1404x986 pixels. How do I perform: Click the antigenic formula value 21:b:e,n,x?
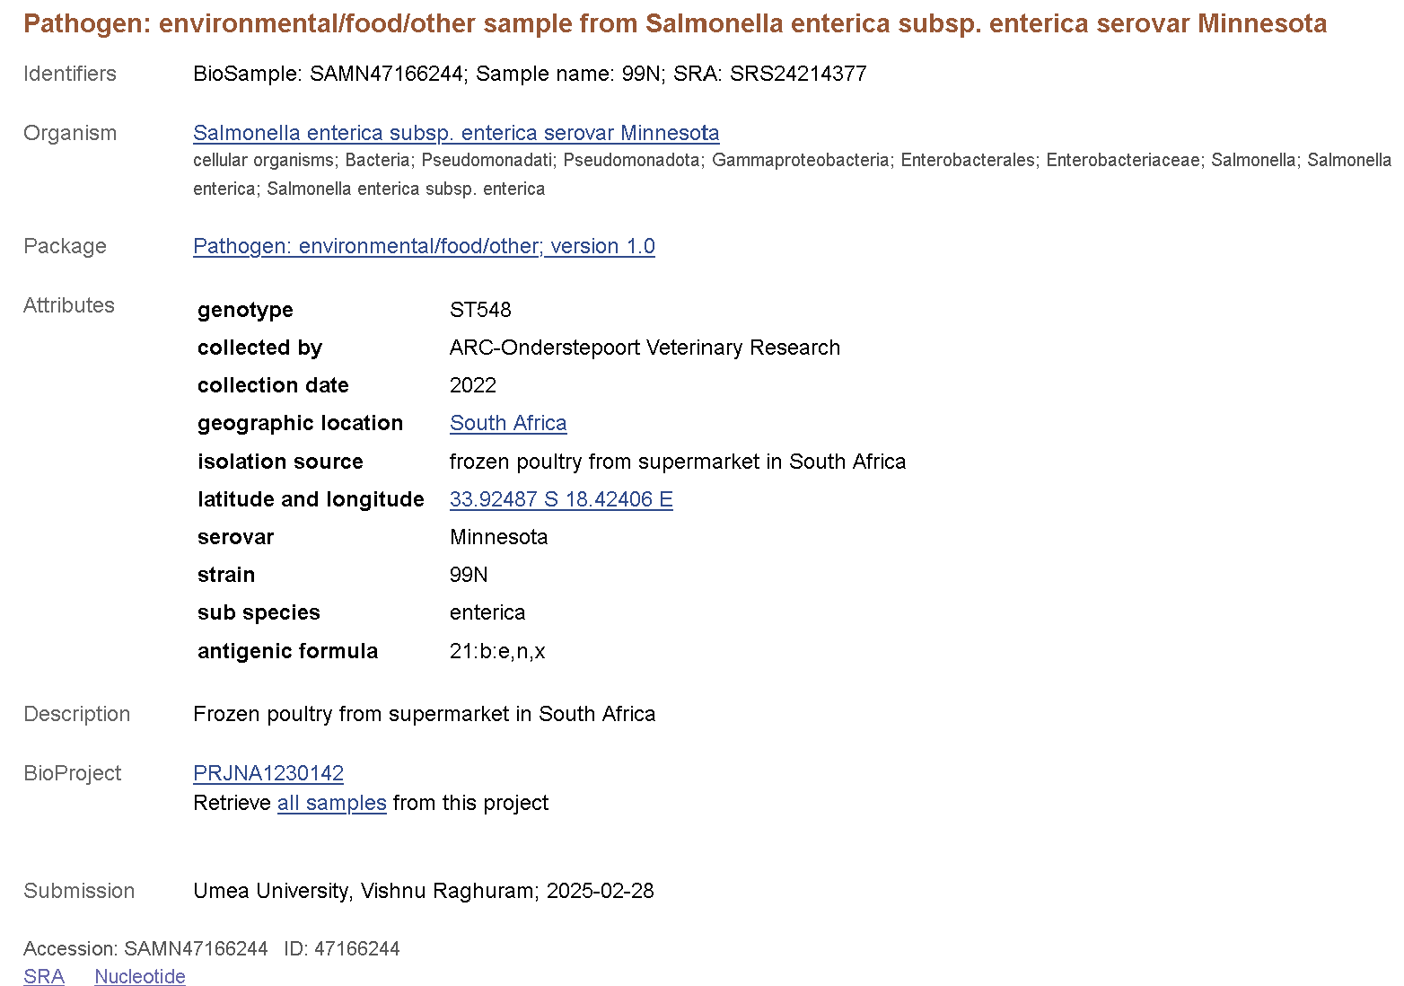tap(497, 651)
